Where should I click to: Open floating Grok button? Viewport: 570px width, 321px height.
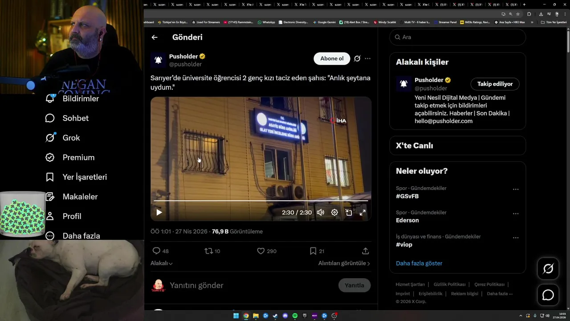pyautogui.click(x=548, y=268)
